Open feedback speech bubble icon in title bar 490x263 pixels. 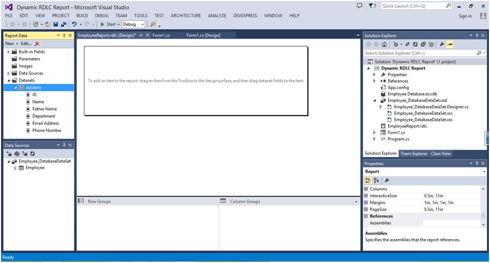359,6
